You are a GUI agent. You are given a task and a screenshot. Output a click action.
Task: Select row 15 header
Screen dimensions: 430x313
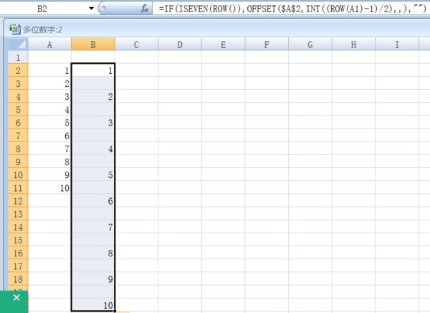coord(18,240)
